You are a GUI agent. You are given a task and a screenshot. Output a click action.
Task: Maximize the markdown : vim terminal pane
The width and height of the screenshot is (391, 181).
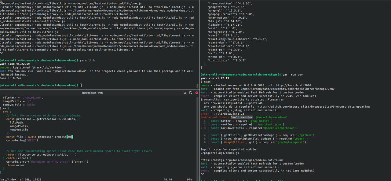point(185,93)
